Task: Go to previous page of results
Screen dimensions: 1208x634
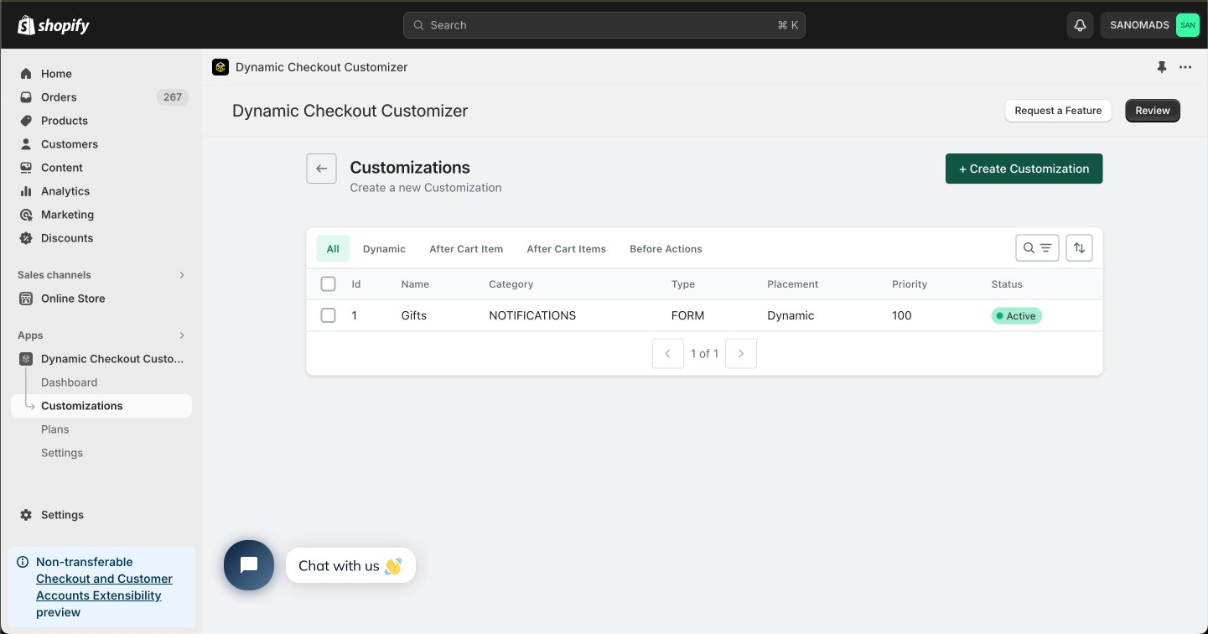Action: (668, 354)
